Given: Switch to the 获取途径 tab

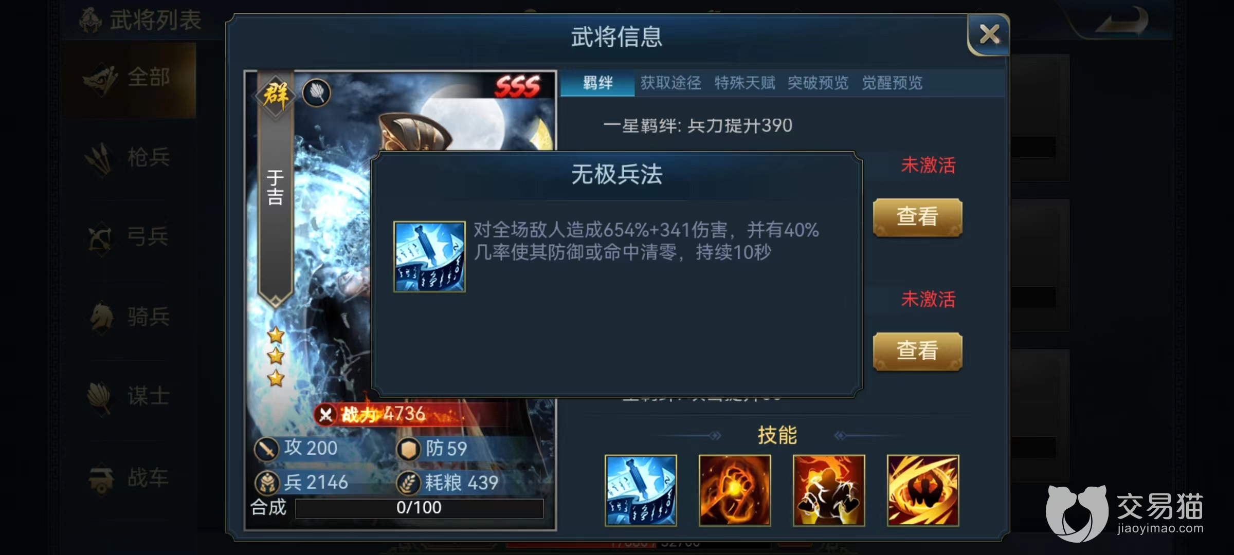Looking at the screenshot, I should tap(671, 83).
